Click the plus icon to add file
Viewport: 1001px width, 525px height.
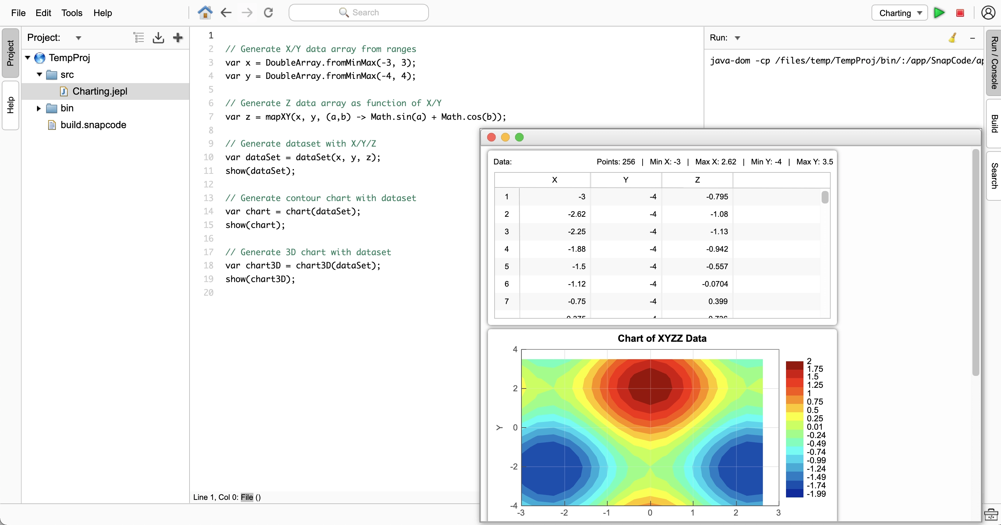[178, 38]
